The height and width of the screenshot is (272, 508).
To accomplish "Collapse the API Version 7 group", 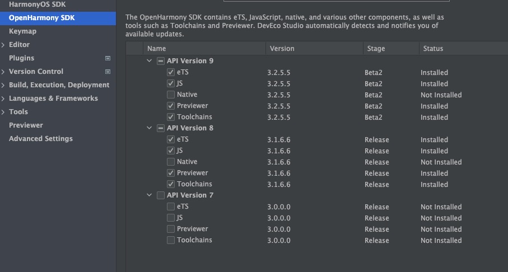I will click(x=150, y=195).
